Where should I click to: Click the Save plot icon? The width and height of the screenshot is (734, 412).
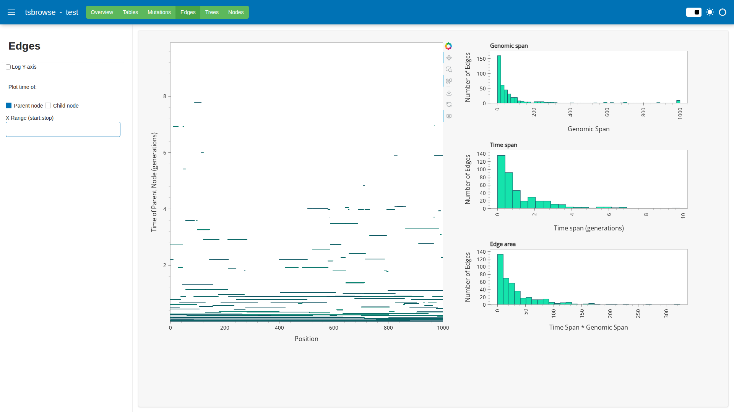point(449,93)
